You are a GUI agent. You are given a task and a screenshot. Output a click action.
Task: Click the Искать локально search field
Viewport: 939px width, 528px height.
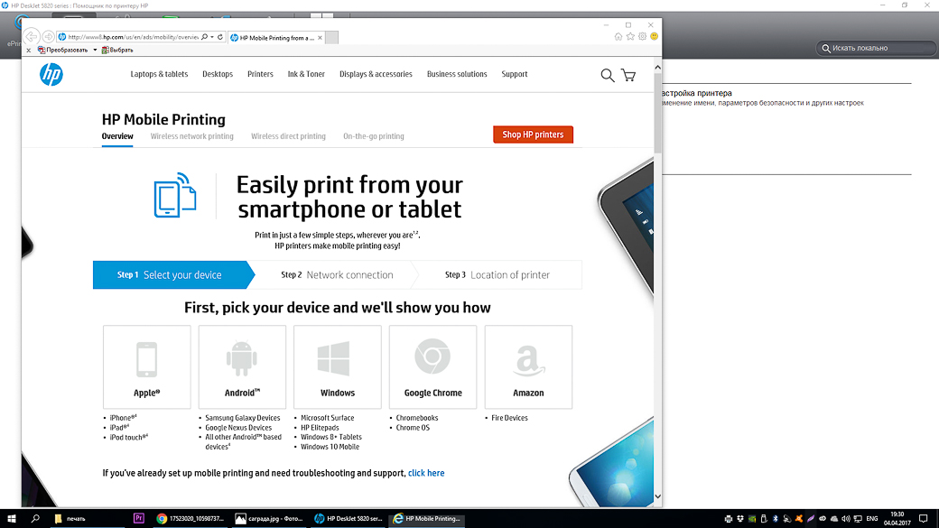tap(876, 48)
